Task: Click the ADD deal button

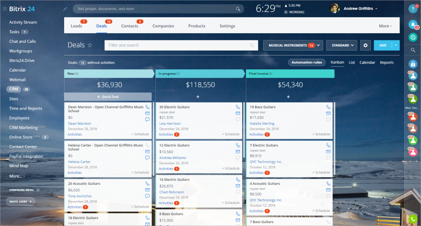Action: pyautogui.click(x=383, y=45)
